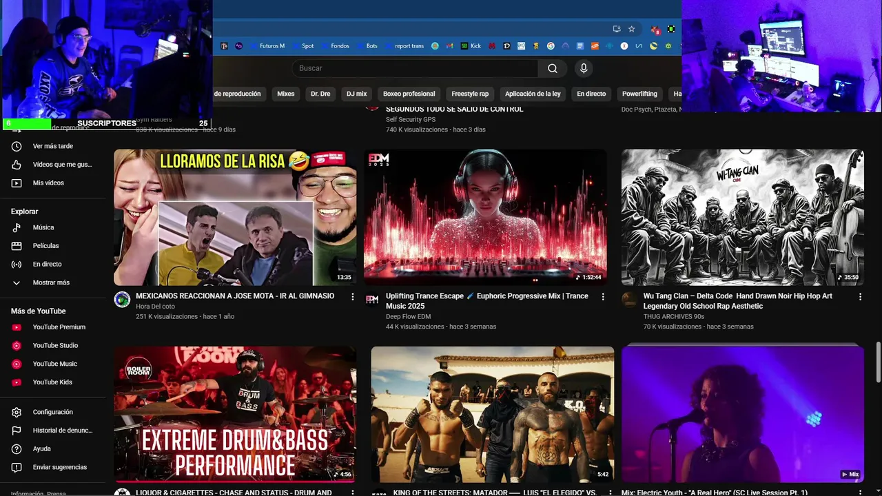Select the Aplicación de la ley chip
The image size is (882, 496).
(533, 94)
